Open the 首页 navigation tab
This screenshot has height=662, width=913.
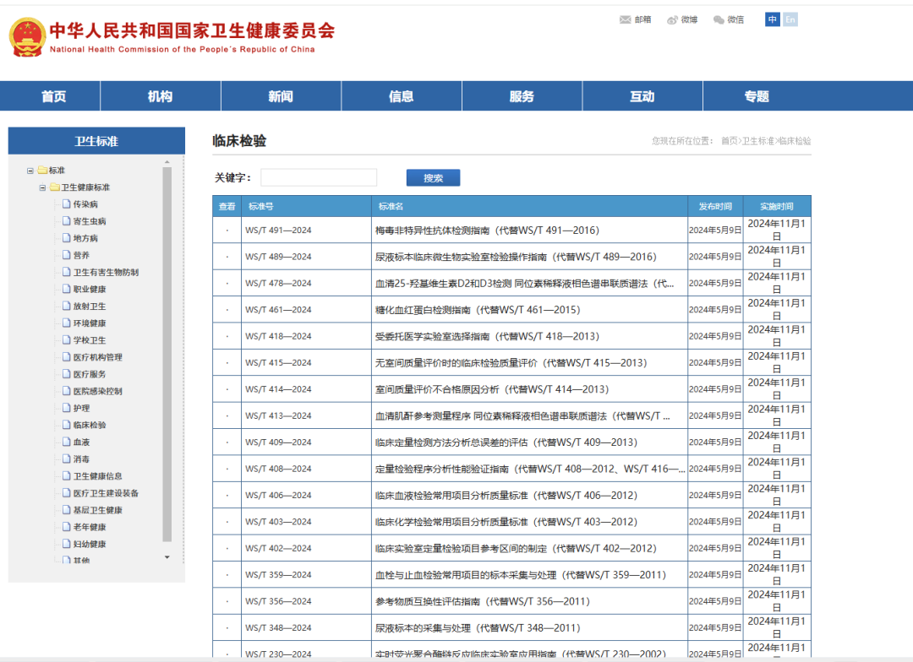tap(53, 96)
